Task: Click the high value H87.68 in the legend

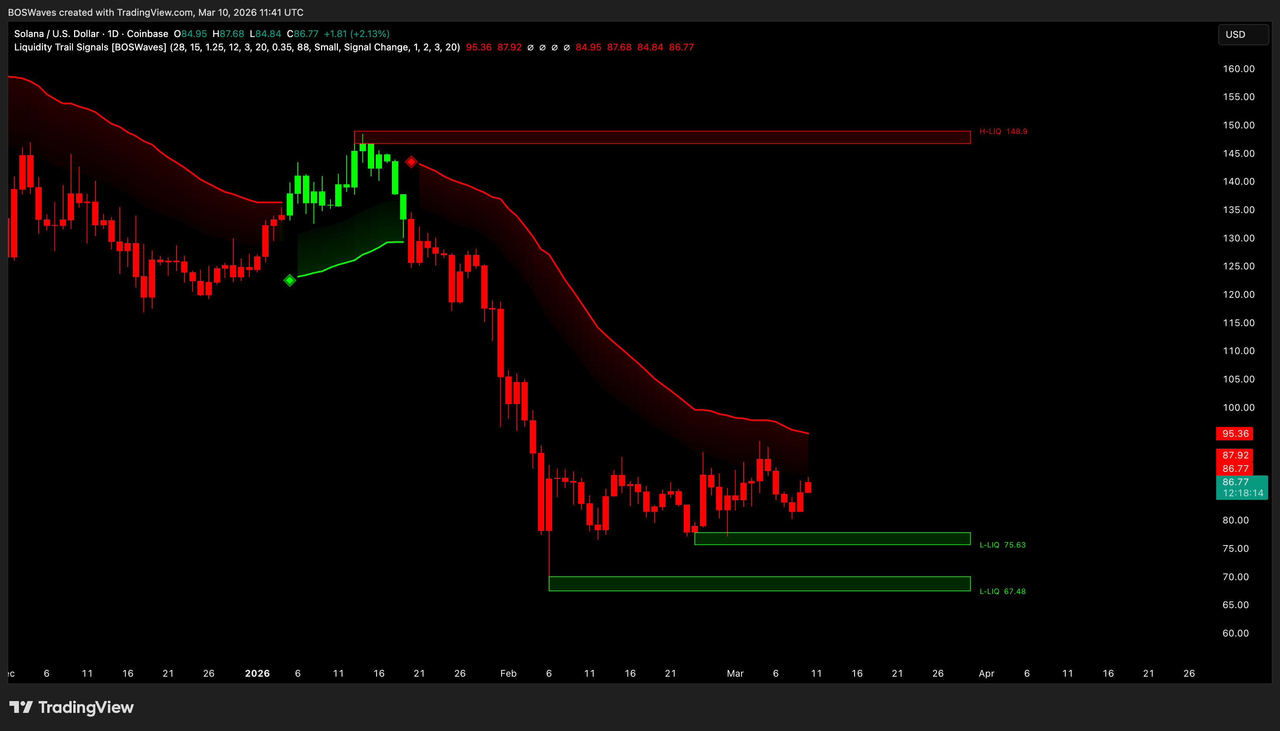Action: 228,33
